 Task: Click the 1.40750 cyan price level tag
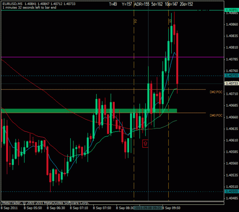click(x=232, y=76)
